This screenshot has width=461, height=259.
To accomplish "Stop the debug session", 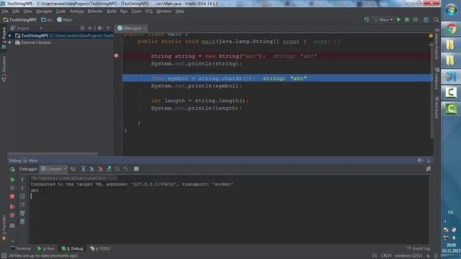I will click(x=12, y=196).
